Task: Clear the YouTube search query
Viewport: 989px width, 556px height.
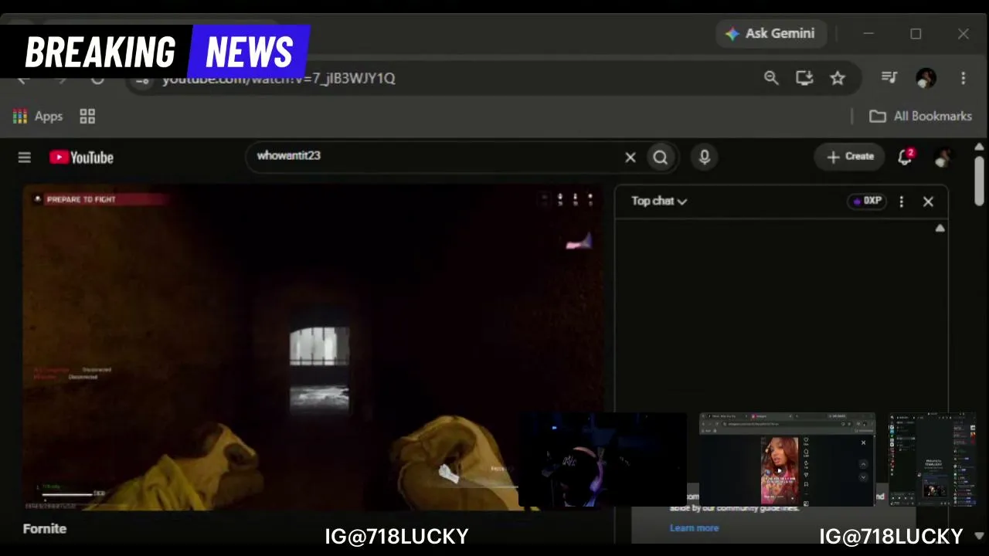Action: coord(630,158)
